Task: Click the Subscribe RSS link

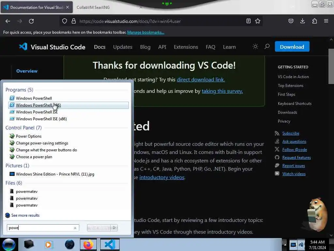Action: 291,133
